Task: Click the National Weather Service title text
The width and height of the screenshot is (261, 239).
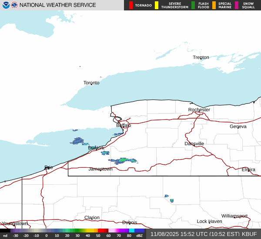Action: [58, 5]
